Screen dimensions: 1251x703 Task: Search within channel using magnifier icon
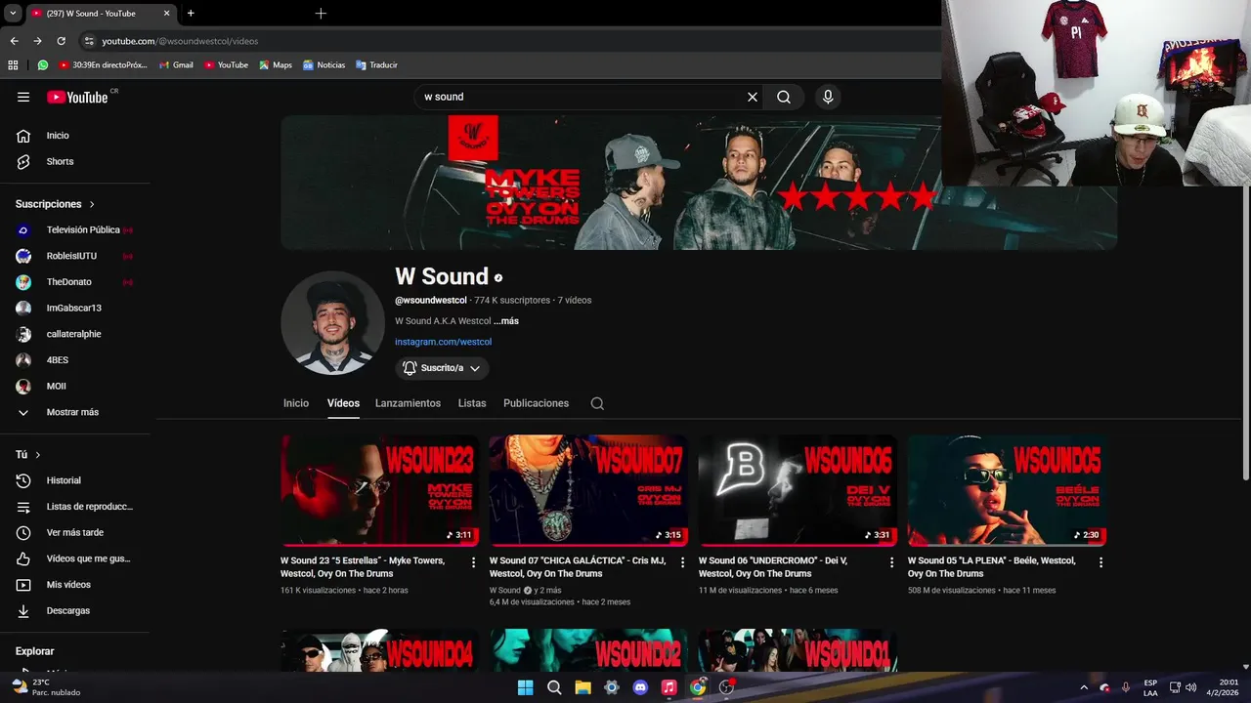[x=597, y=403]
